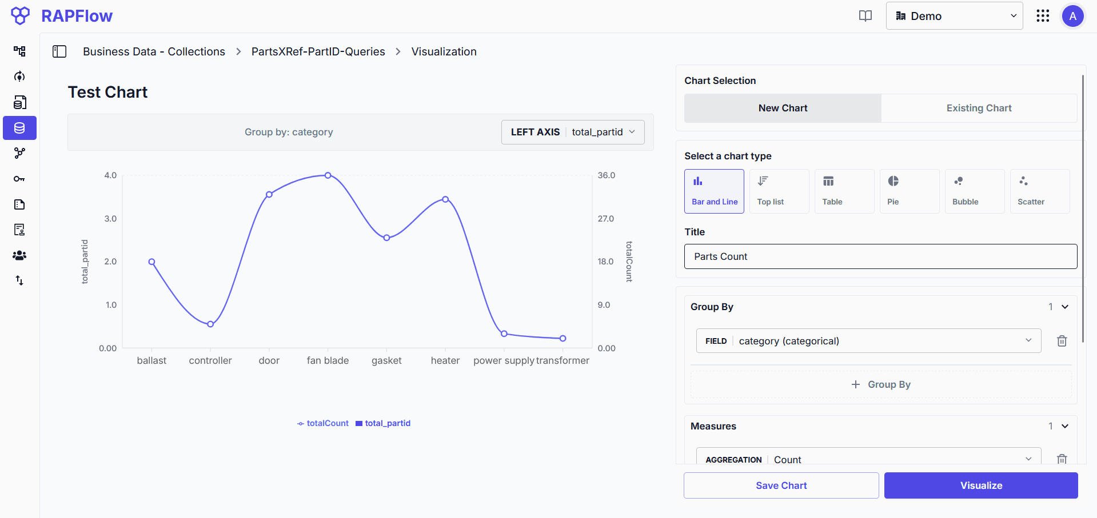This screenshot has height=518, width=1097.
Task: Edit the chart Title field showing Parts Count
Action: [x=880, y=256]
